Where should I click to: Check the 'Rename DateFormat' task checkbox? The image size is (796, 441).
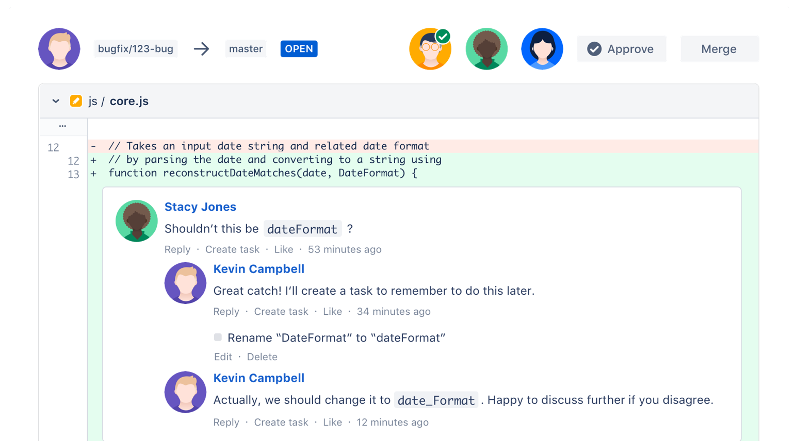[x=218, y=337]
